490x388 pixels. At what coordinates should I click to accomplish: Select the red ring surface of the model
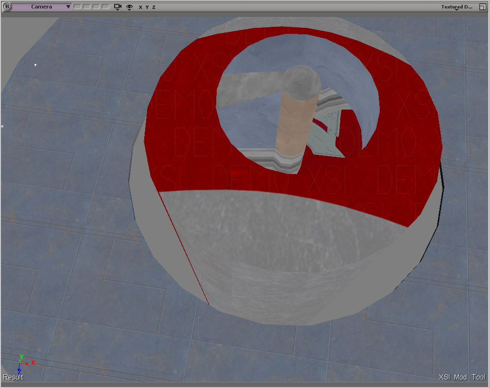(x=188, y=125)
